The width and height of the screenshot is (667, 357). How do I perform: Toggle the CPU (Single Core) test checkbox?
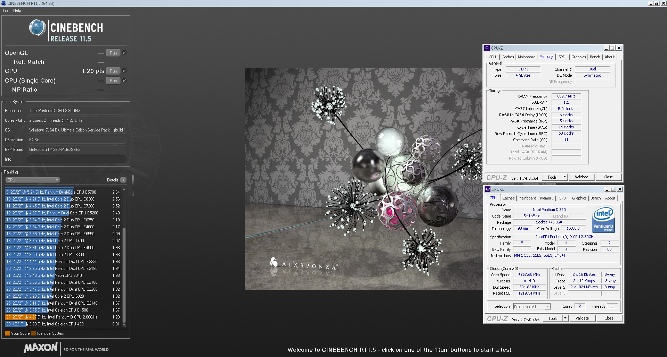tap(124, 80)
